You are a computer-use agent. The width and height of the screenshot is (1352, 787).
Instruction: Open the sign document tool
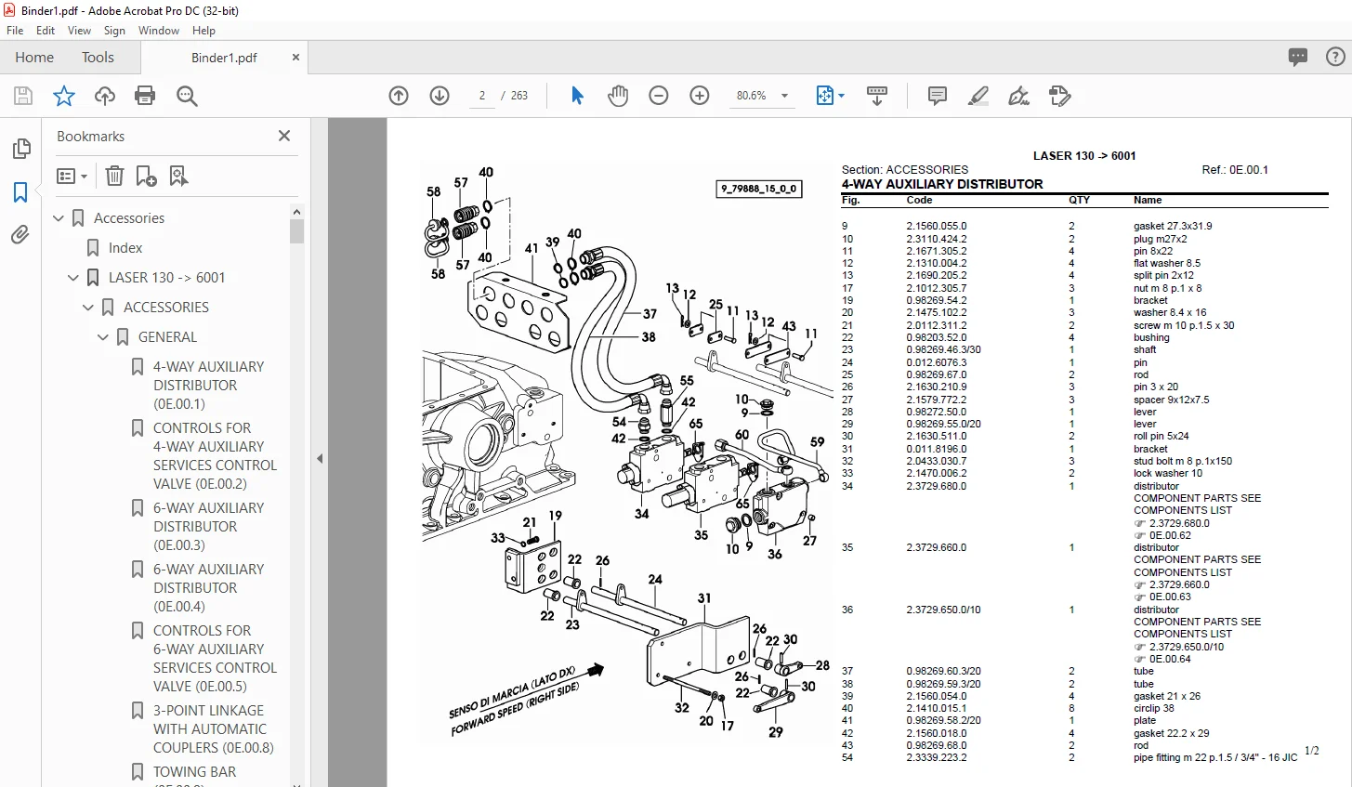click(x=1019, y=96)
